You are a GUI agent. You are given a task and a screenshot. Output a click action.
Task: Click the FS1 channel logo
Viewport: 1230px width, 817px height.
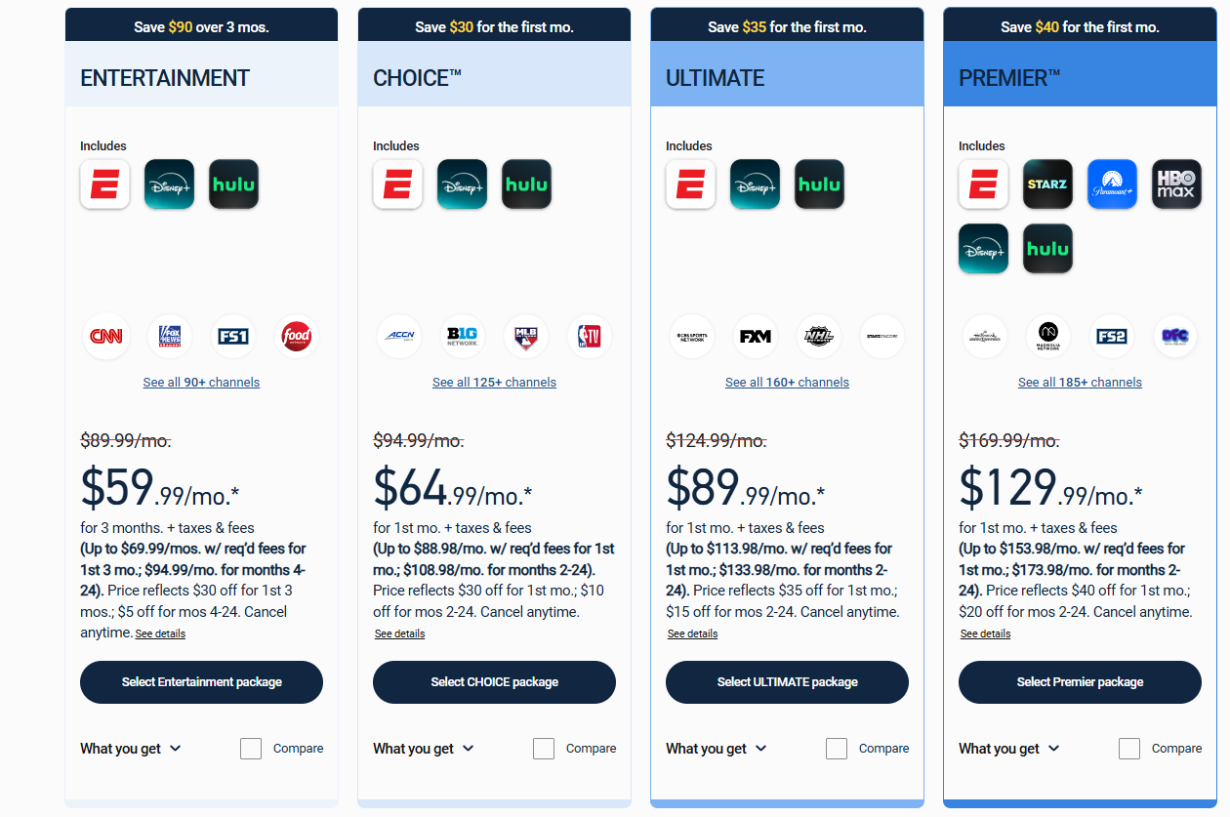click(233, 337)
